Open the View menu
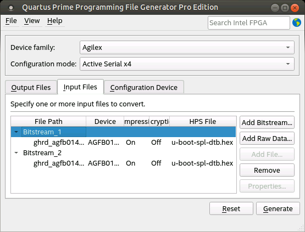This screenshot has width=305, height=232. pyautogui.click(x=32, y=21)
